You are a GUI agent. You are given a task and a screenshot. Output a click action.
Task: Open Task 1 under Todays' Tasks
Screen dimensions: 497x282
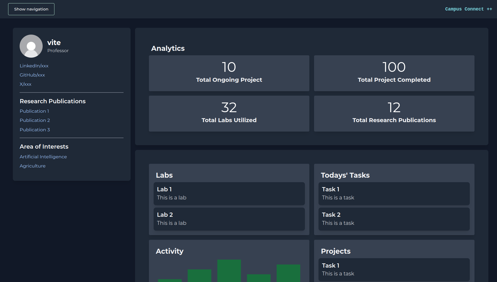point(394,194)
